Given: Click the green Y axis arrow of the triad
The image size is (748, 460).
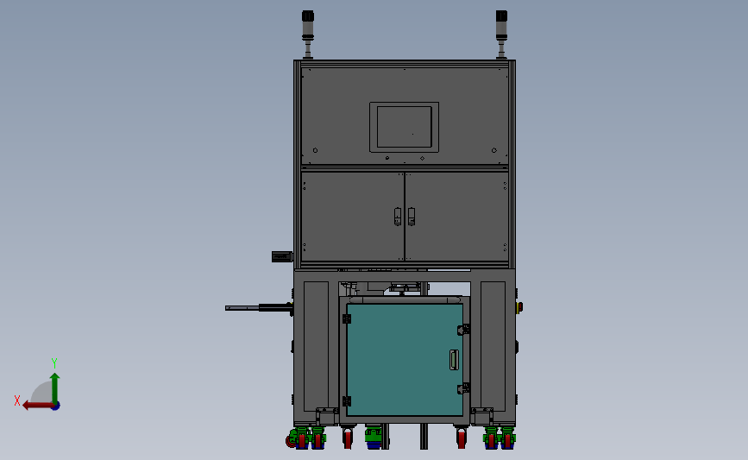Looking at the screenshot, I should pyautogui.click(x=55, y=388).
